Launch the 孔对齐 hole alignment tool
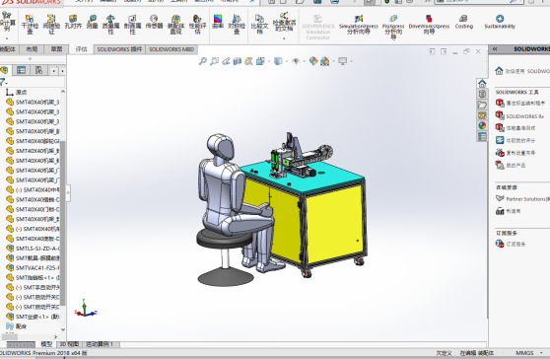 [x=73, y=22]
